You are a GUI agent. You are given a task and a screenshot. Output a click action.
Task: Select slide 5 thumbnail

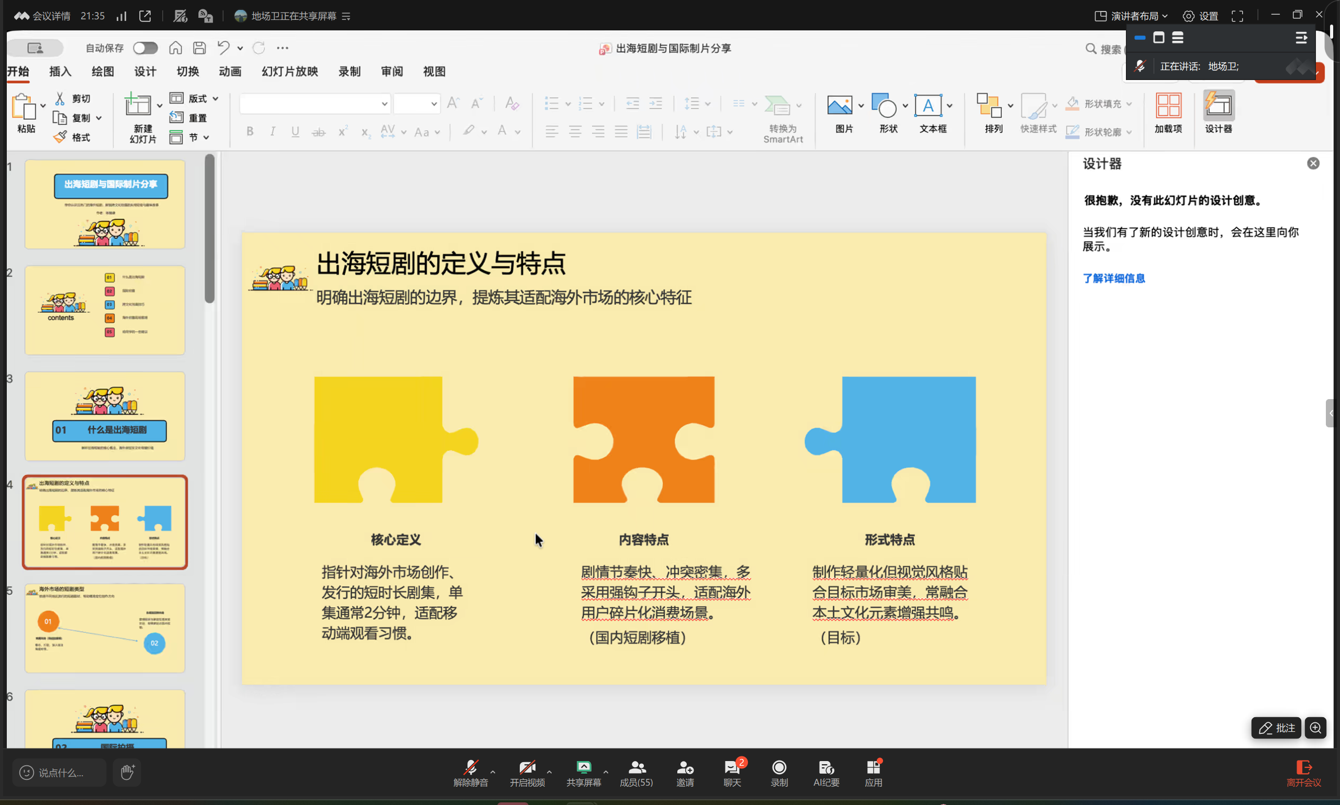coord(105,628)
